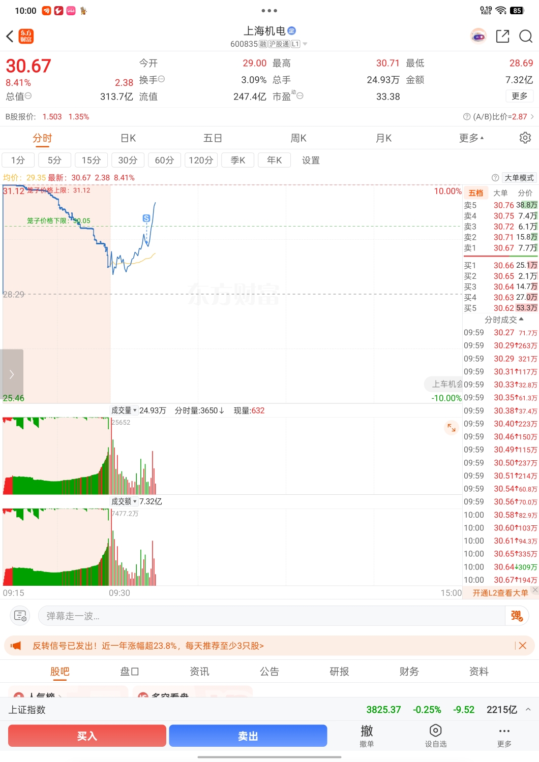Choose the 30分 period

click(x=128, y=160)
